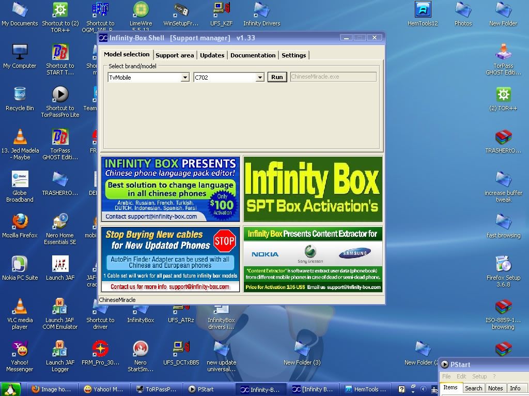The image size is (529, 396).
Task: Open the Infinity Drivers folder
Action: click(262, 13)
